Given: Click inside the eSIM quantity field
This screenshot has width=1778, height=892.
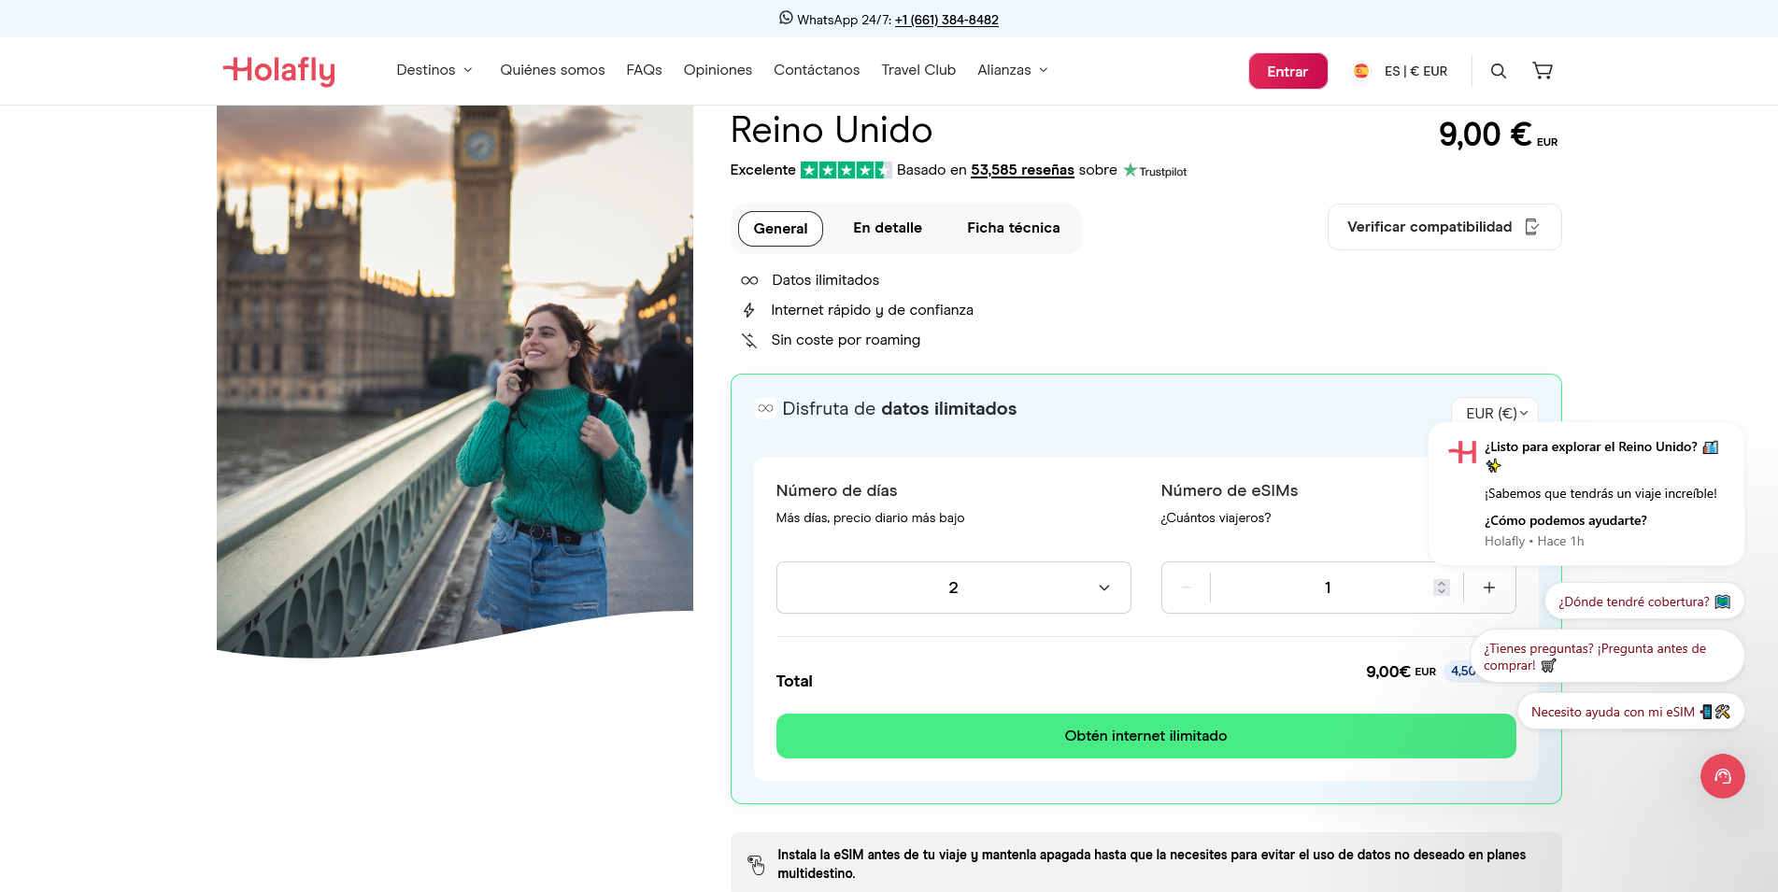Looking at the screenshot, I should pyautogui.click(x=1327, y=588).
